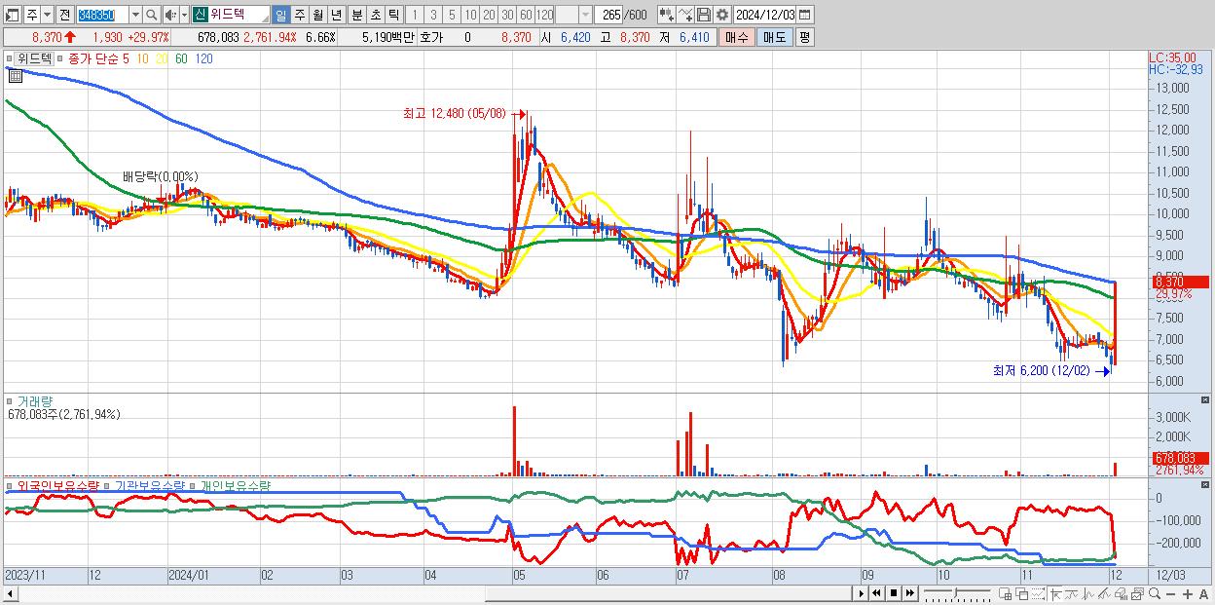This screenshot has height=605, width=1215.
Task: Click the trend line draw icon in bottom toolbar
Action: [x=1072, y=594]
